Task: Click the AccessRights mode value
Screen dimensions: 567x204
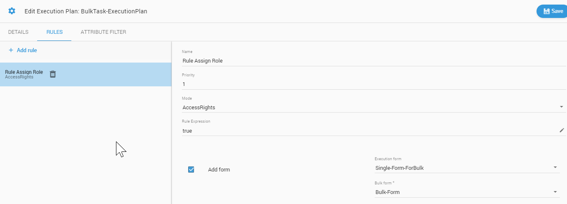Action: click(199, 108)
